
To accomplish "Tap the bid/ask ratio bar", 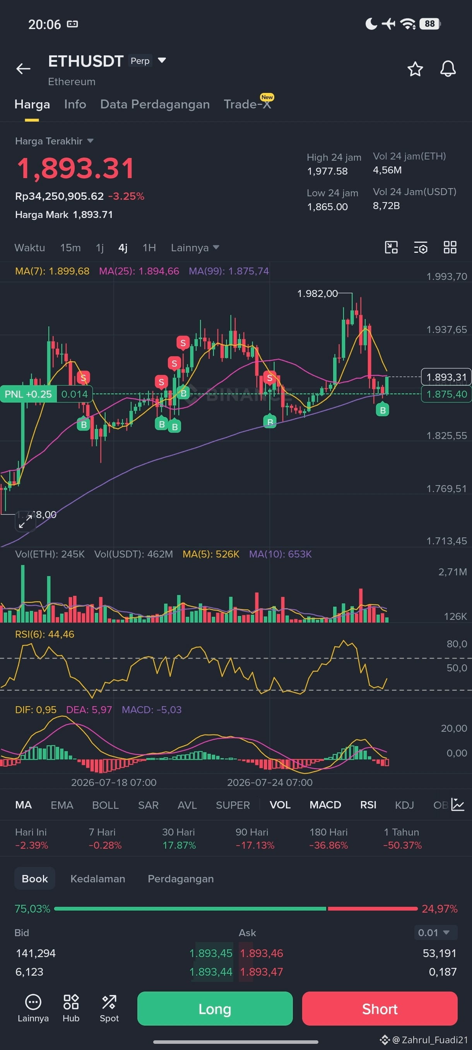I will (x=236, y=909).
